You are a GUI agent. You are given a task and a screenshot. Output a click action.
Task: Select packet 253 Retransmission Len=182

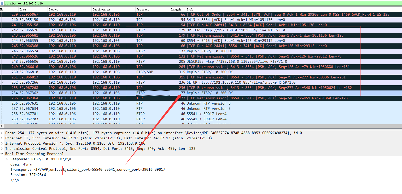(201, 88)
